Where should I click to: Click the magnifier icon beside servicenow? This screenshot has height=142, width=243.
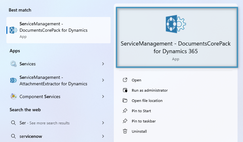tap(13, 136)
